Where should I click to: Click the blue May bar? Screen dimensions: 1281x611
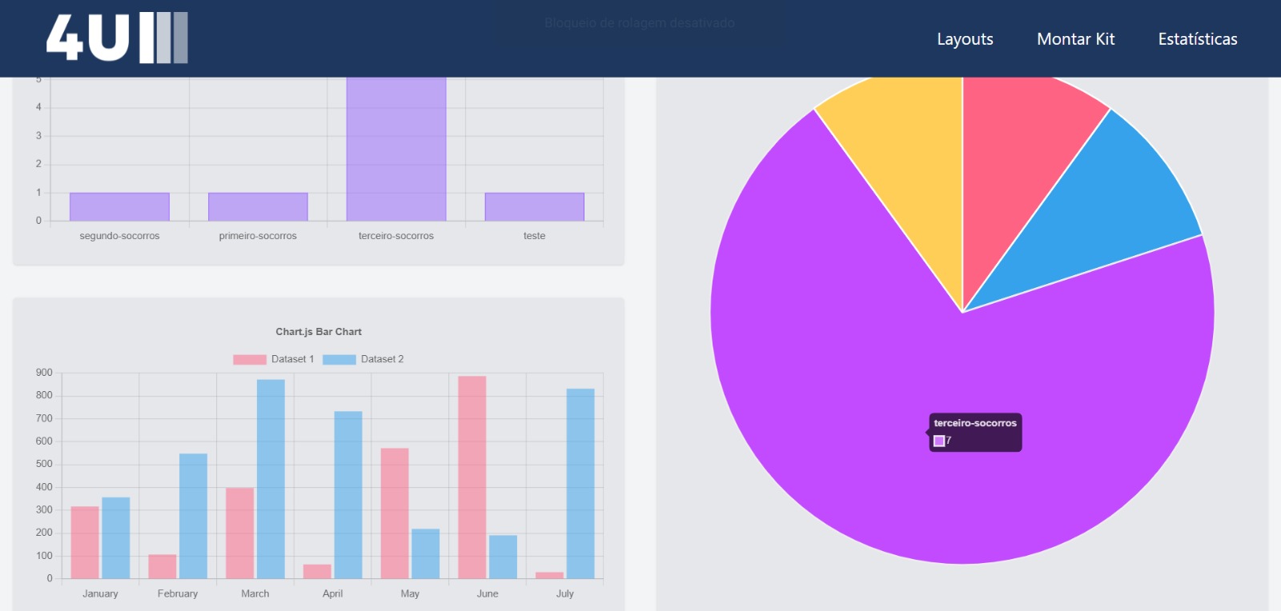point(425,553)
